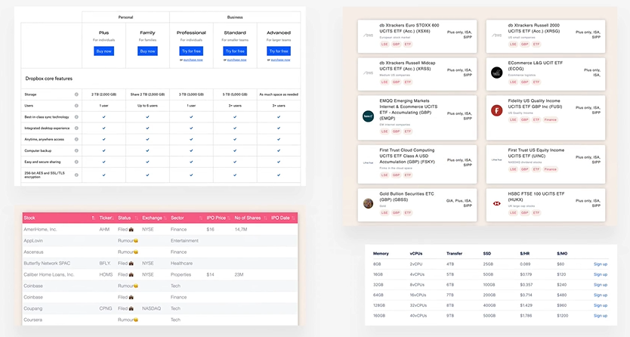
Task: Click the Business plan group header
Action: (235, 17)
